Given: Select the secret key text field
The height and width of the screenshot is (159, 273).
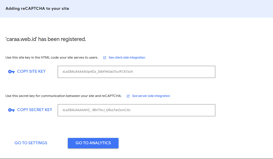Looking at the screenshot, I should tap(136, 110).
